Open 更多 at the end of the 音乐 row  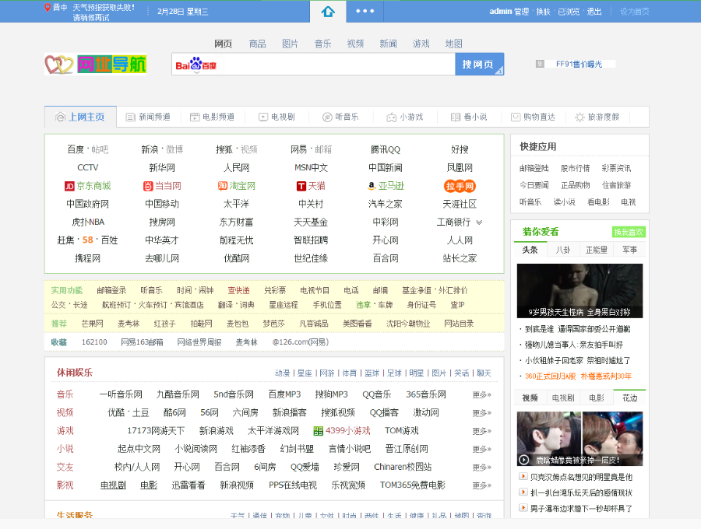[480, 394]
